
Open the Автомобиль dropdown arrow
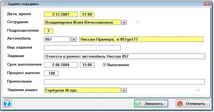click(74, 39)
